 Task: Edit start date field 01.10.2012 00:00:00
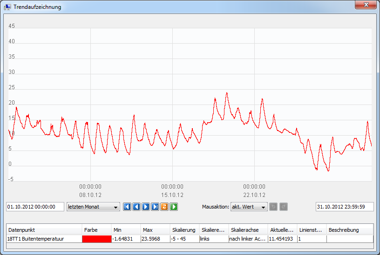[35, 207]
